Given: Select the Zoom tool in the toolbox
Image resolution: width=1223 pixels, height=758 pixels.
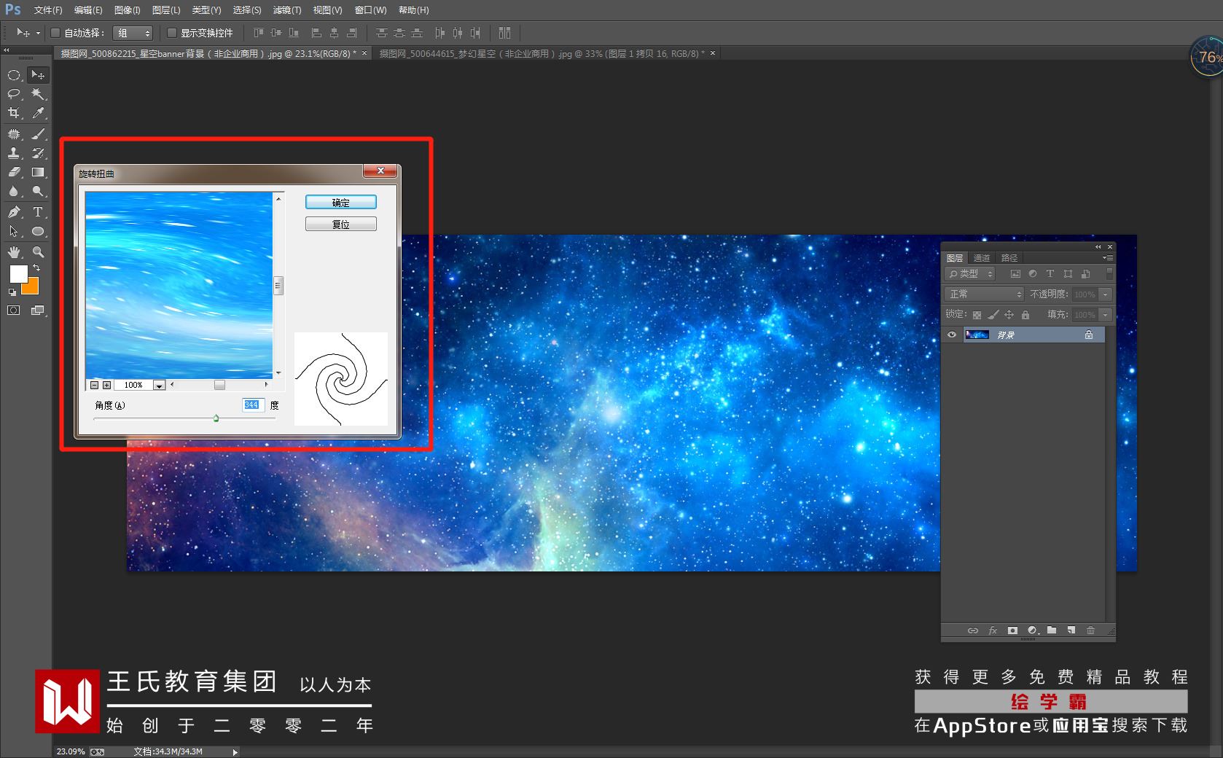Looking at the screenshot, I should click(38, 252).
